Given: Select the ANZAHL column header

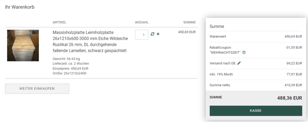Looking at the screenshot, I should (x=142, y=22).
